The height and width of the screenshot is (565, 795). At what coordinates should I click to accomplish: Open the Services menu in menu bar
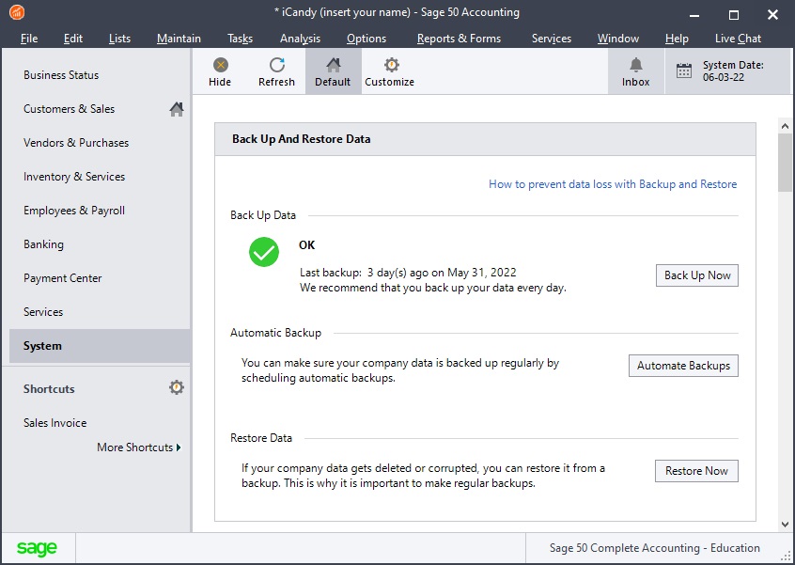[552, 39]
